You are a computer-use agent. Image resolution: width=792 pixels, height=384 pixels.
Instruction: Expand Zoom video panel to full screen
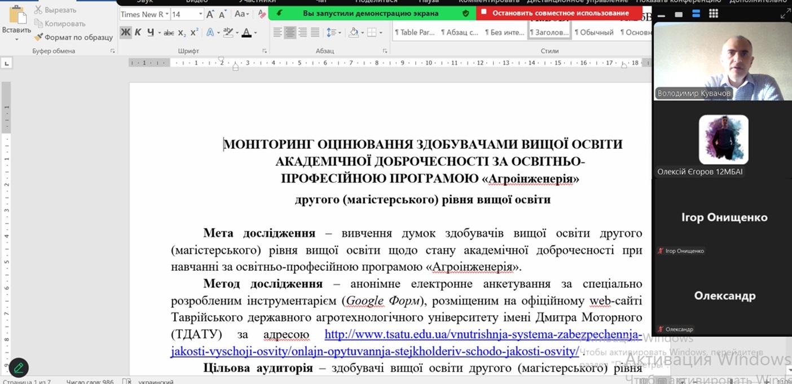click(785, 14)
